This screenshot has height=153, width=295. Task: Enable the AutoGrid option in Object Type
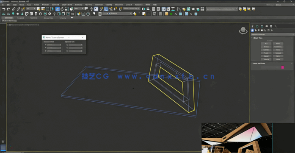(x=270, y=41)
